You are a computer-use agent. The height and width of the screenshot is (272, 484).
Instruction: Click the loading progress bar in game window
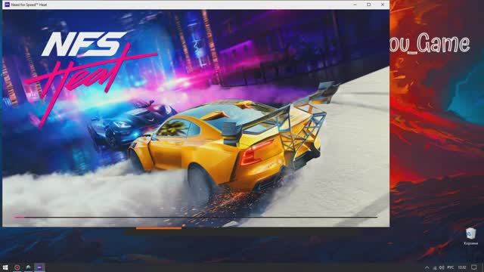(x=196, y=218)
